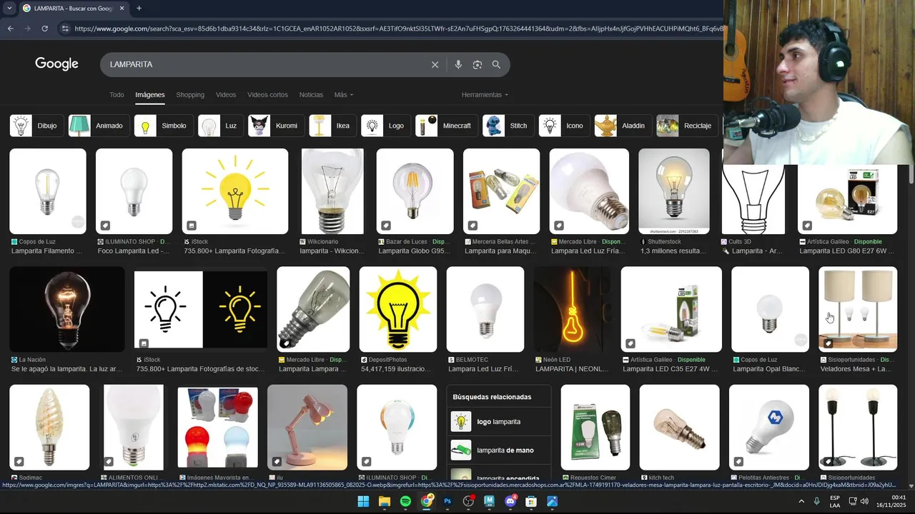Open Spotify from the taskbar
Viewport: 915px width, 514px height.
405,501
